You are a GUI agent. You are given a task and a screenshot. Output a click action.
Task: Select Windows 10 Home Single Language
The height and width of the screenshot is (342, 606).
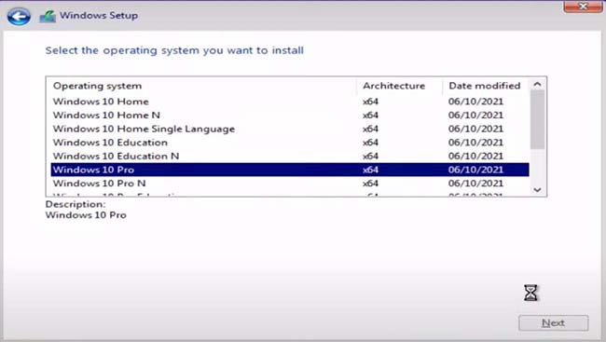coord(290,129)
